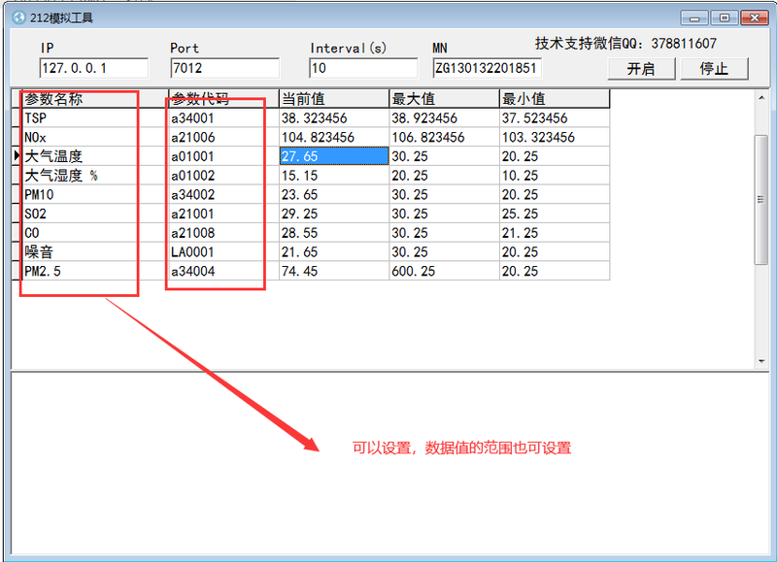Click the row header of the TSP row
This screenshot has height=562, width=777.
click(17, 117)
